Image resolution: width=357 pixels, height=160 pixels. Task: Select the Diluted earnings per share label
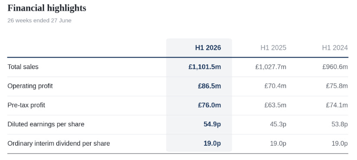tap(46, 124)
